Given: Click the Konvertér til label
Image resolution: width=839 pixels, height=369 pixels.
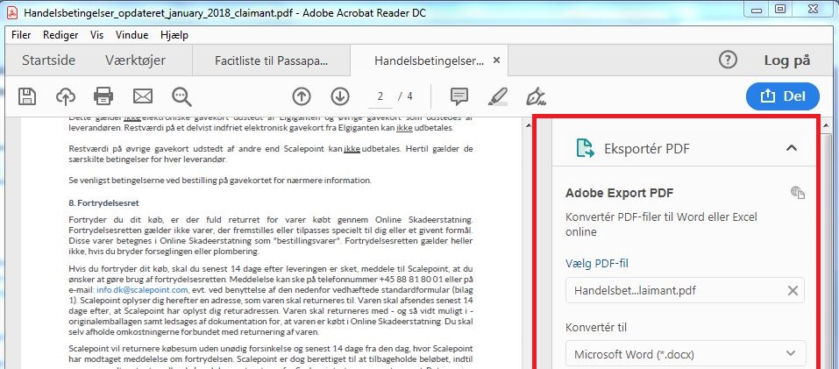Looking at the screenshot, I should pos(596,327).
